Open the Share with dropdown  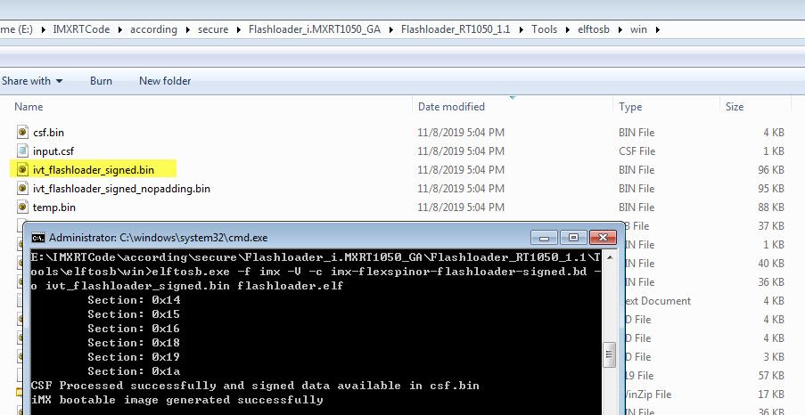(32, 80)
